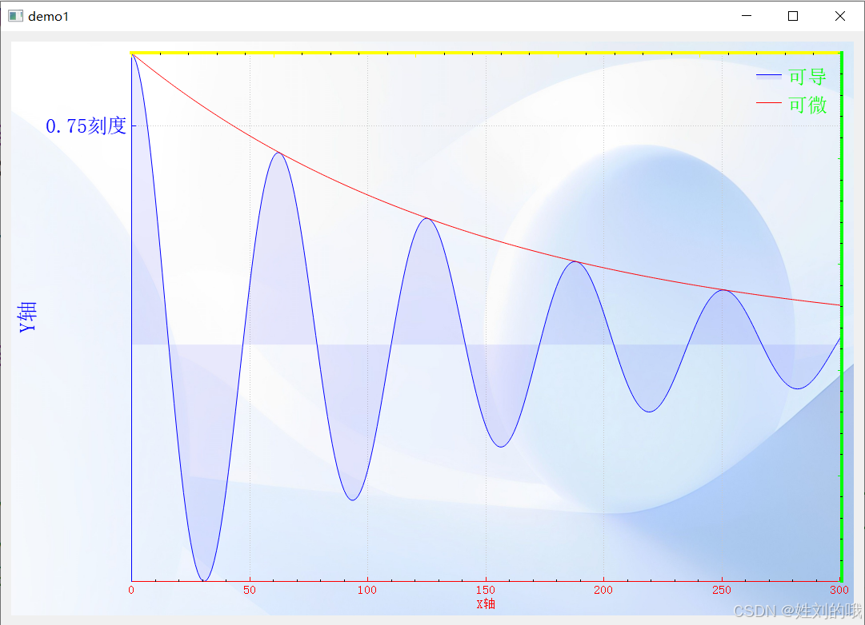Click the blue curve's lowest trough near x=30
Image resolution: width=865 pixels, height=625 pixels.
pyautogui.click(x=203, y=579)
